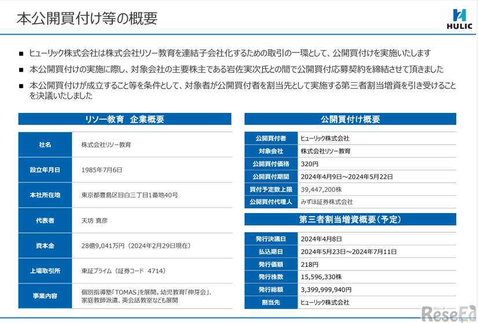Viewport: 478px width, 323px height.
Task: Click the 事業内容 label cell
Action: pos(45,296)
